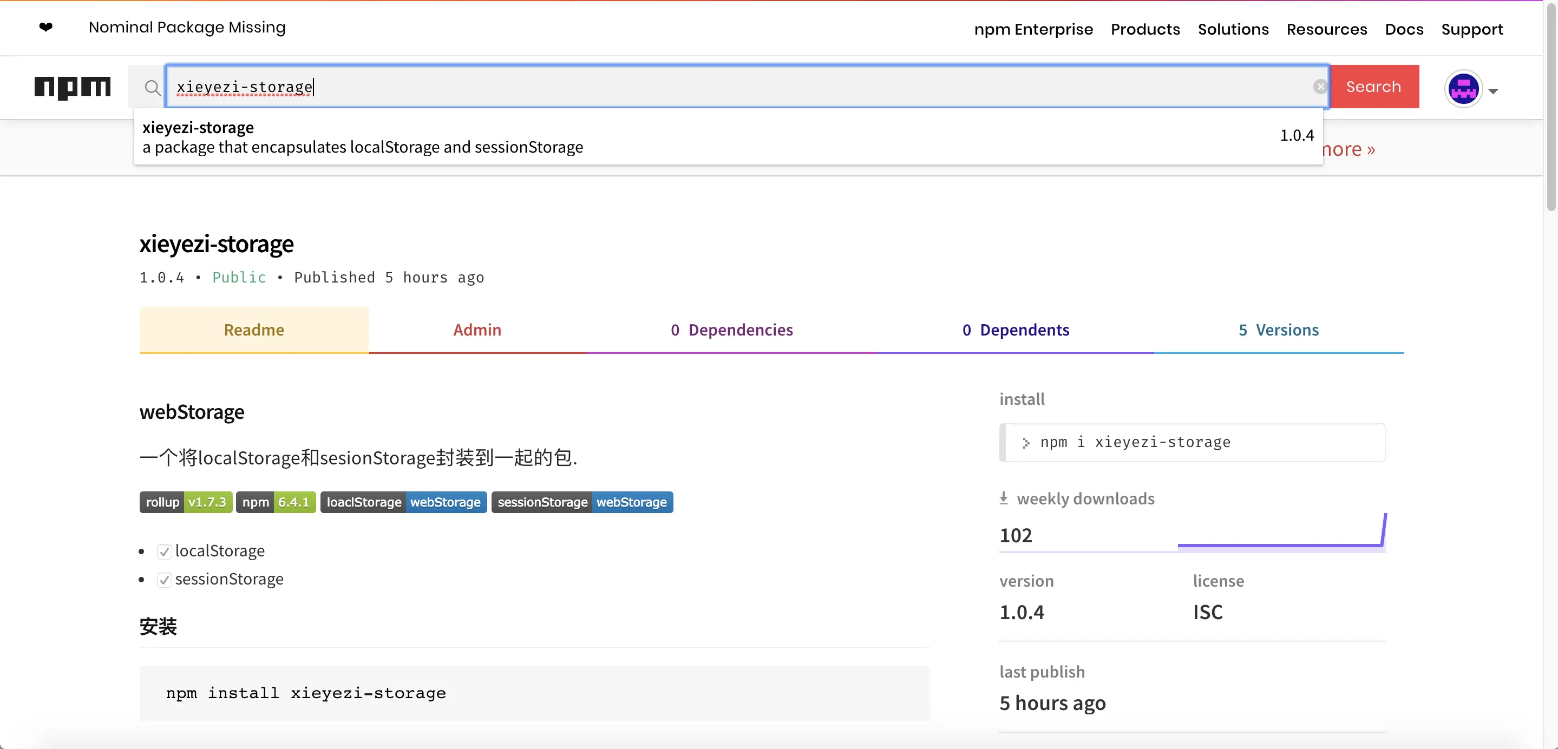Click the sessionStorage webStorage badge
Screen dimensions: 1558x749
point(582,502)
